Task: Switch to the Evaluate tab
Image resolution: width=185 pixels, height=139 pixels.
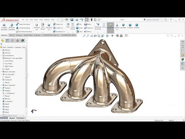Action: [37, 35]
